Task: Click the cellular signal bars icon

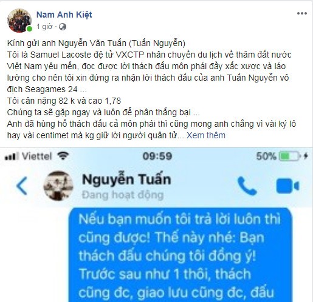Action: click(12, 156)
